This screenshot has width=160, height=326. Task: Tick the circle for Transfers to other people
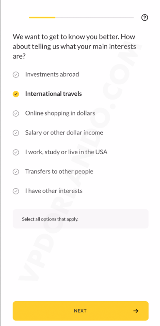(x=16, y=172)
